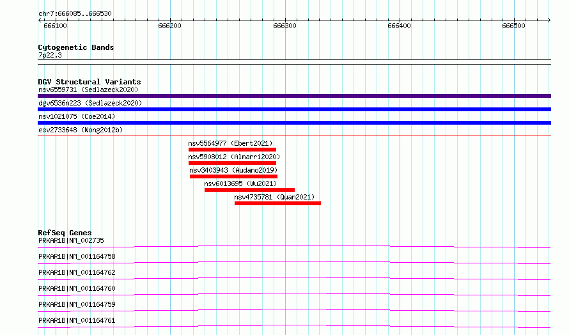Click the 666300 ruler position label

285,26
